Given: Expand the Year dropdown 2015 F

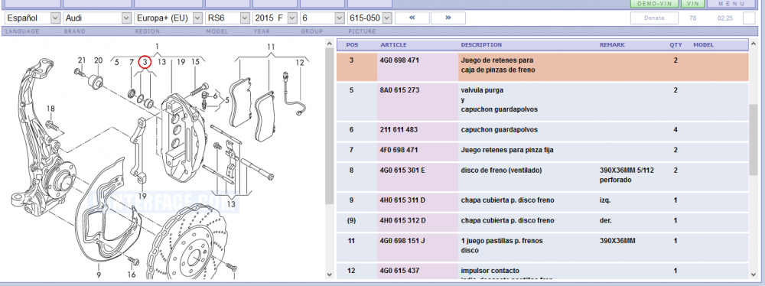Looking at the screenshot, I should (x=275, y=18).
